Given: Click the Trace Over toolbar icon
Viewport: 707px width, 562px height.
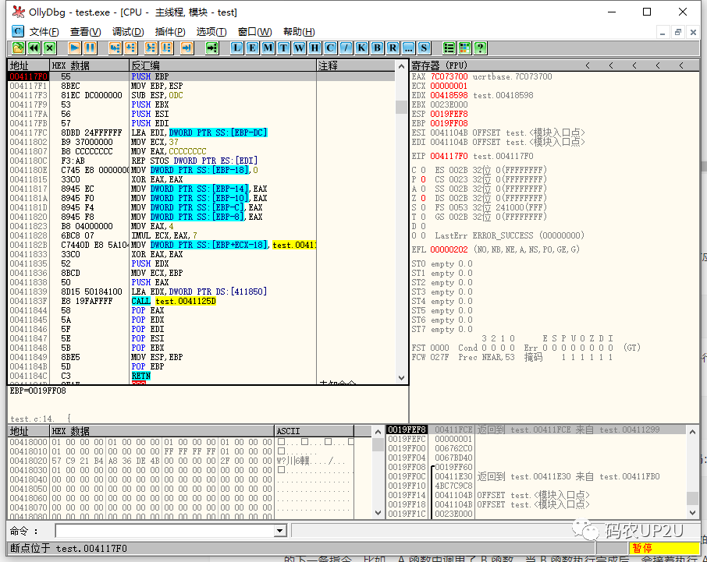Looking at the screenshot, I should 167,48.
